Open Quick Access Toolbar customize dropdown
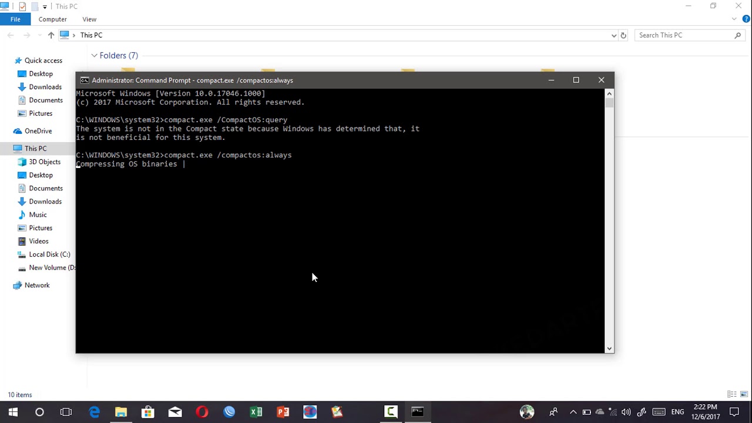The height and width of the screenshot is (423, 752). click(x=45, y=6)
